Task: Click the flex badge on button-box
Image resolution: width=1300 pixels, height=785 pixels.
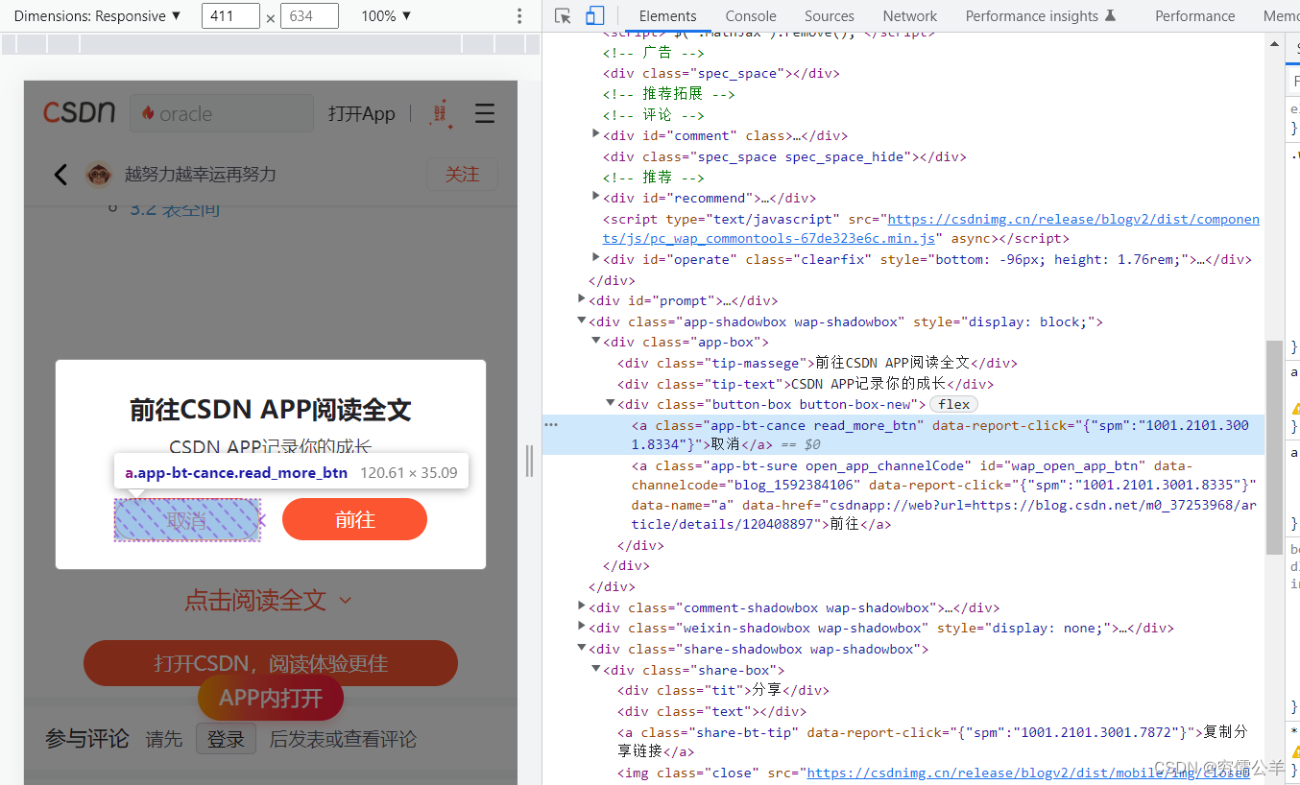Action: pyautogui.click(x=953, y=404)
